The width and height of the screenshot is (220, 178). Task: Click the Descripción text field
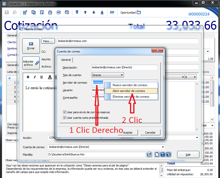tap(124, 67)
